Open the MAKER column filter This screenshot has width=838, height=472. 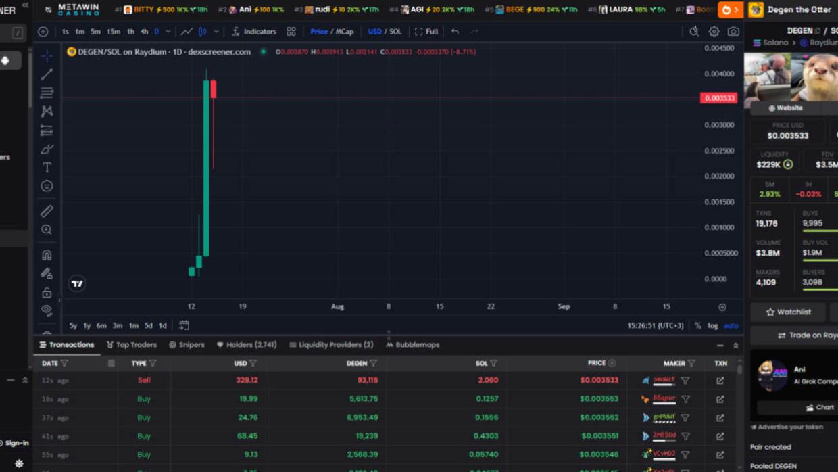691,363
